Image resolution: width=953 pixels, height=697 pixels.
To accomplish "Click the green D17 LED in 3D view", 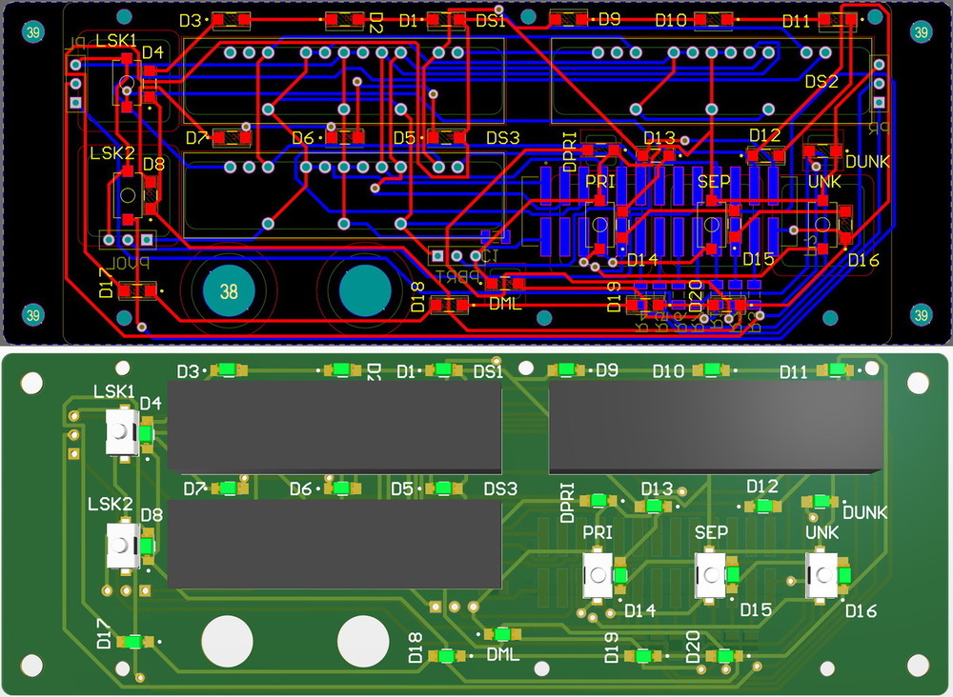I will tap(133, 642).
